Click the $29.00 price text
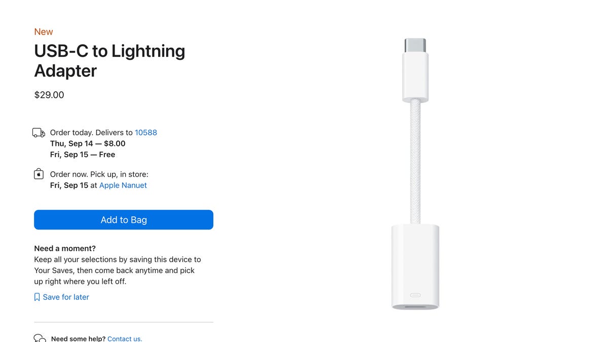Viewport: 608px width, 342px height. pyautogui.click(x=49, y=95)
